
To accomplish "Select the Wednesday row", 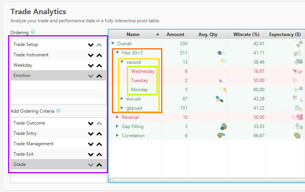I will [143, 71].
